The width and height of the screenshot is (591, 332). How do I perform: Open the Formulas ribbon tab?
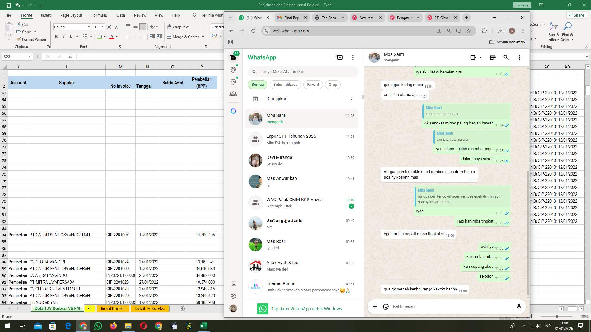click(x=99, y=15)
